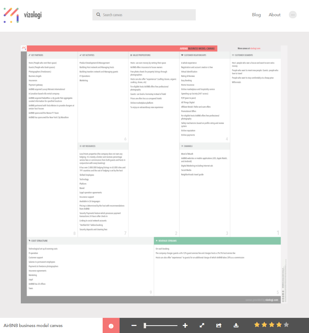The width and height of the screenshot is (309, 333).
Task: Click 'On each booking' in Revenue Streams
Action: (162, 249)
